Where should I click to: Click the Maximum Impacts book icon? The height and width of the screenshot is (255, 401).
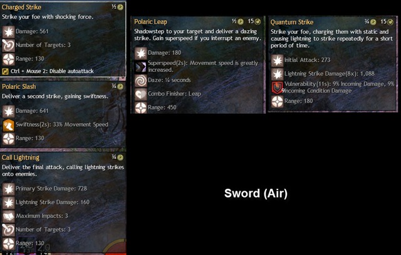point(8,216)
